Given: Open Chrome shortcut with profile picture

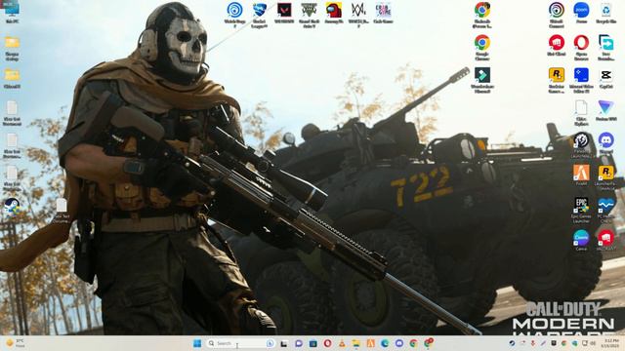Looking at the screenshot, I should [481, 15].
